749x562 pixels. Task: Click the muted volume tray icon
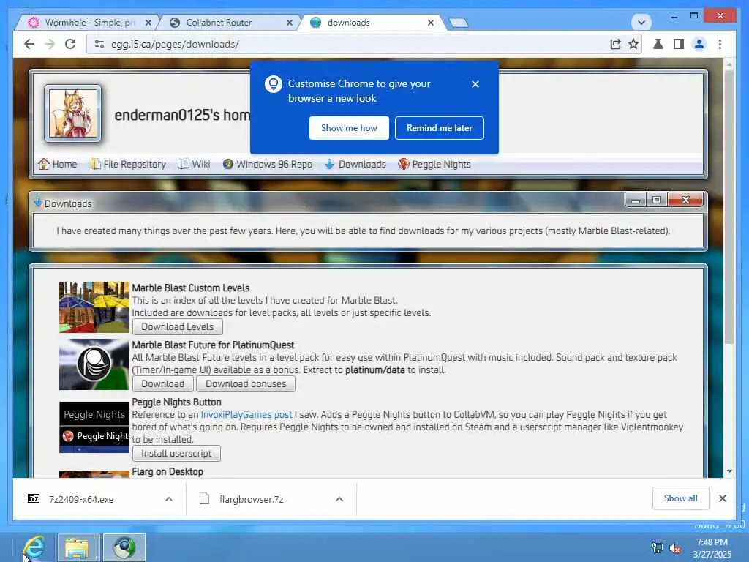pos(675,548)
